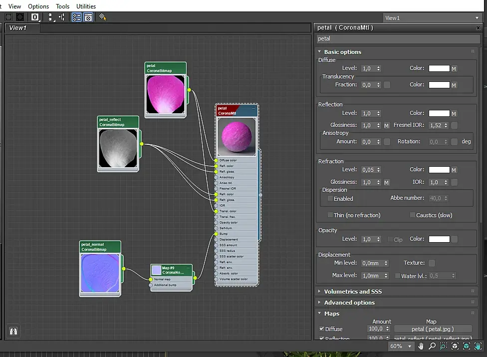487x357 pixels.
Task: Activate the Zoom Region tool
Action: tap(444, 346)
